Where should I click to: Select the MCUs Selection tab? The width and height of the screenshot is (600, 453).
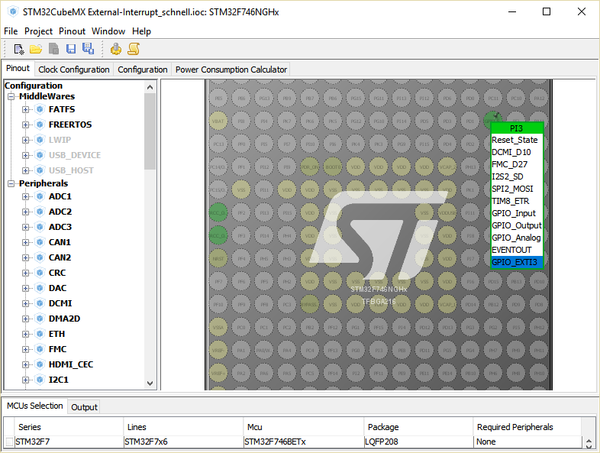pyautogui.click(x=35, y=406)
